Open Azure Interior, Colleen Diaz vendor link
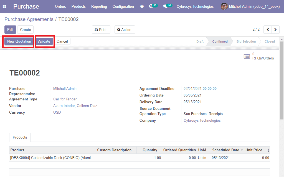The width and height of the screenshot is (284, 177). [75, 106]
